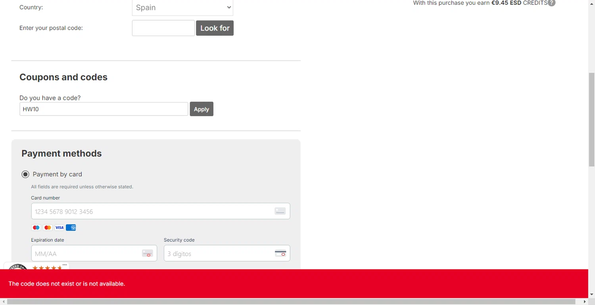595x305 pixels.
Task: Click the coupon code field containing HW10
Action: pyautogui.click(x=104, y=109)
